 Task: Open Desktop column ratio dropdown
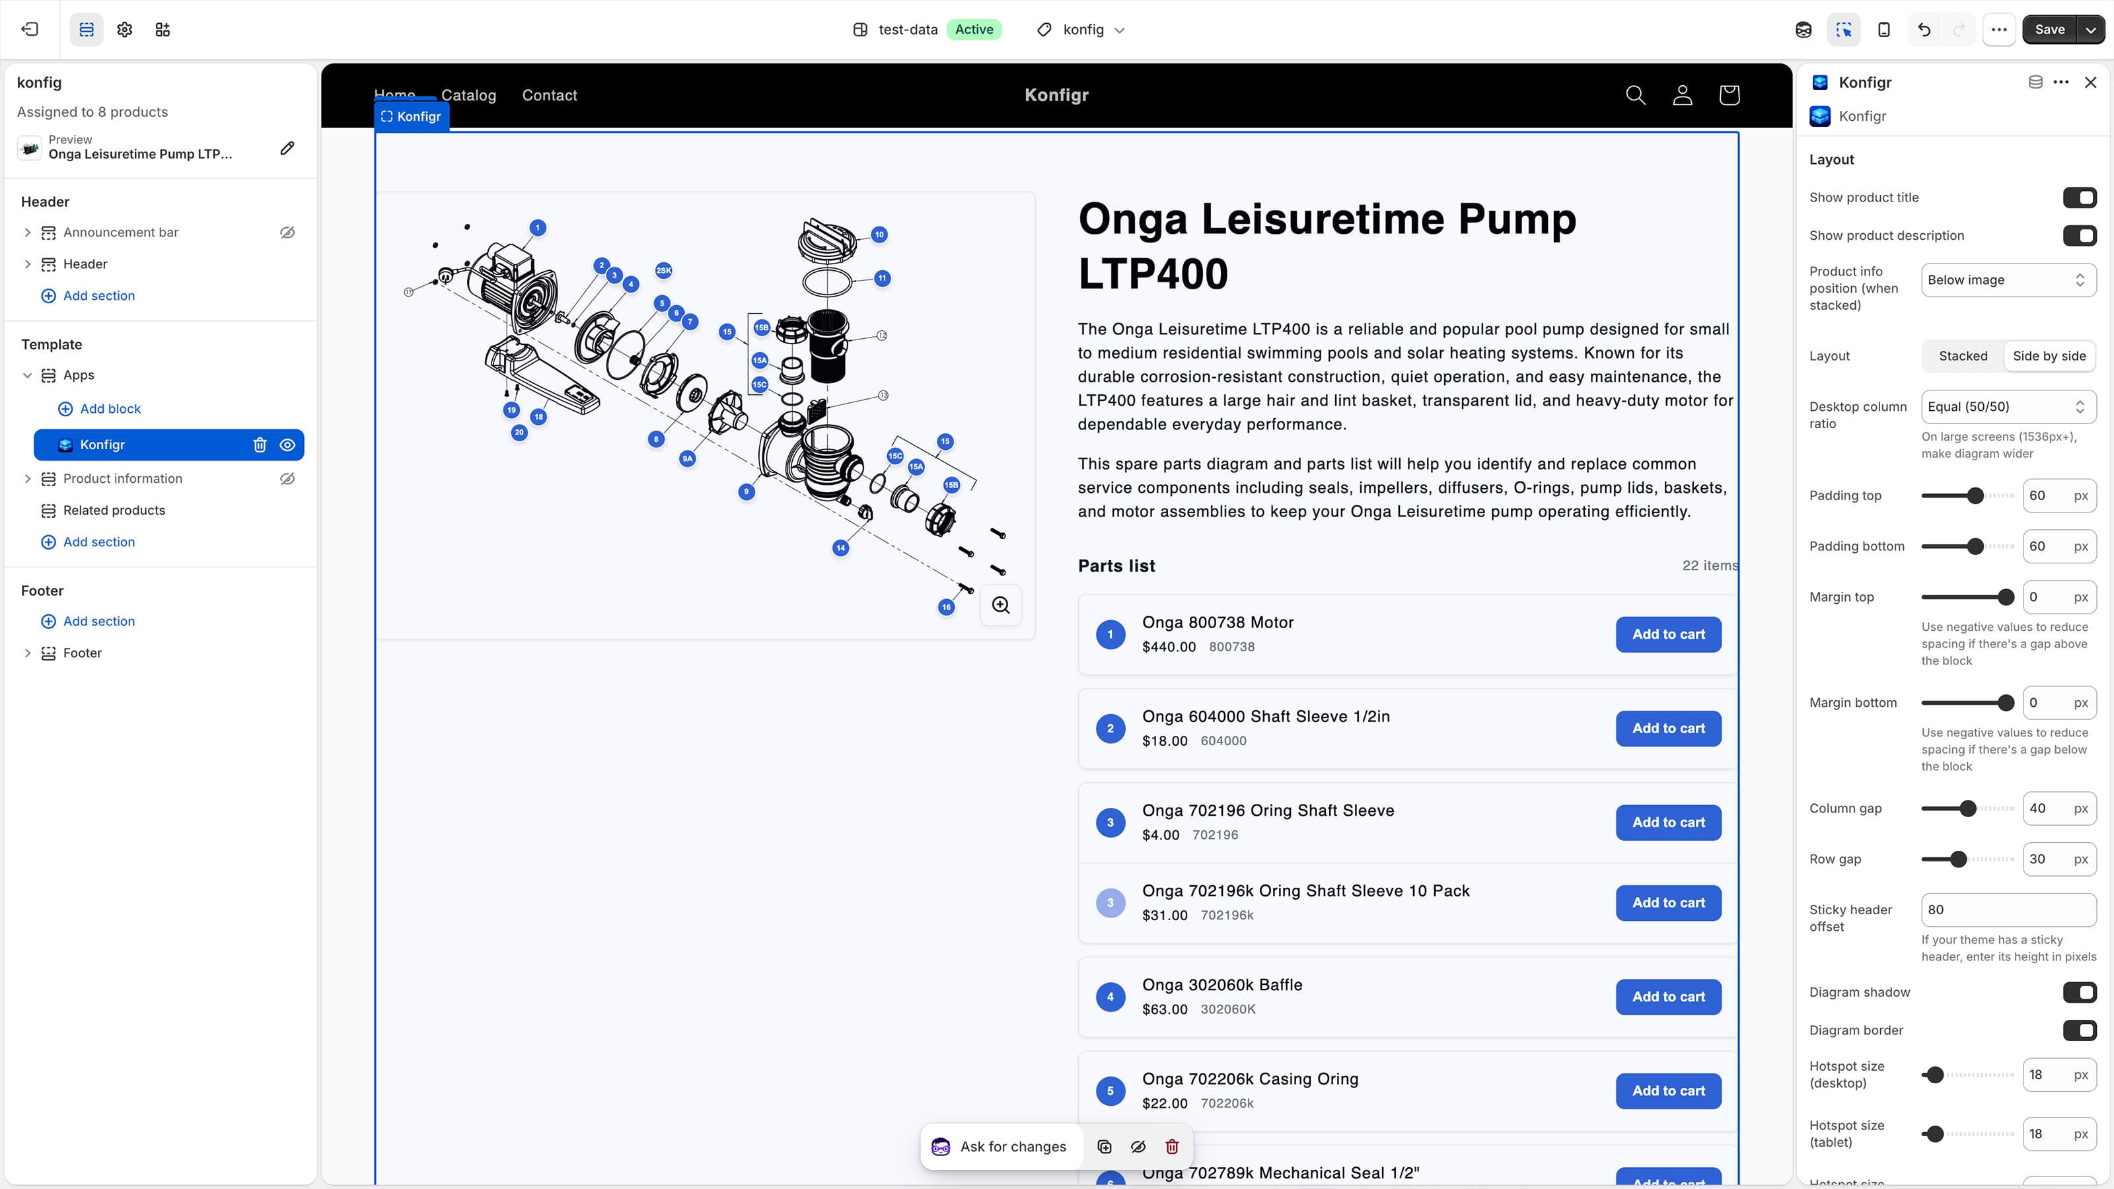(x=2008, y=407)
